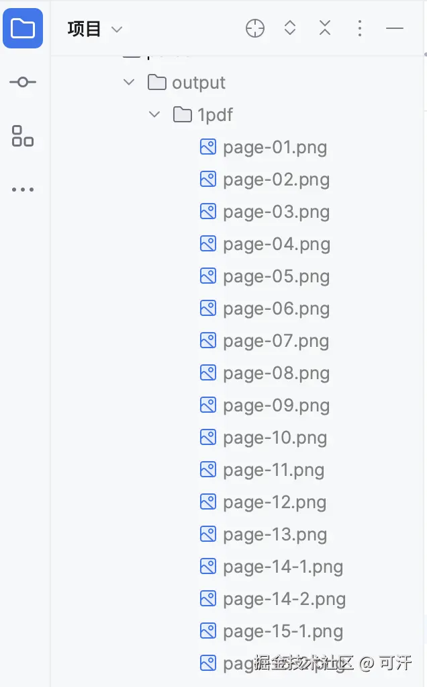Select file page-05.png
Screen dimensions: 427x687
(276, 276)
